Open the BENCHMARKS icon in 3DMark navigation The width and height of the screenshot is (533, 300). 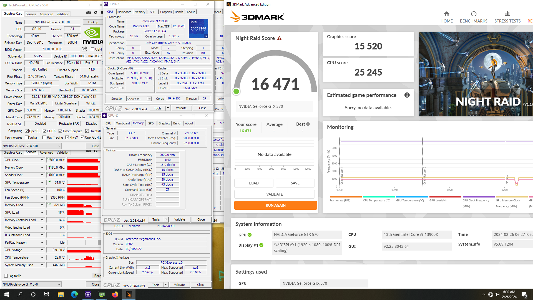coord(474,14)
